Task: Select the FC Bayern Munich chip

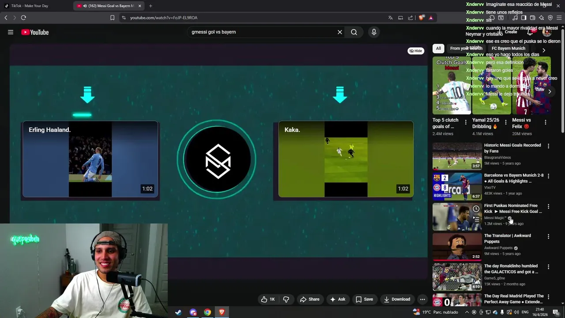Action: pyautogui.click(x=508, y=49)
